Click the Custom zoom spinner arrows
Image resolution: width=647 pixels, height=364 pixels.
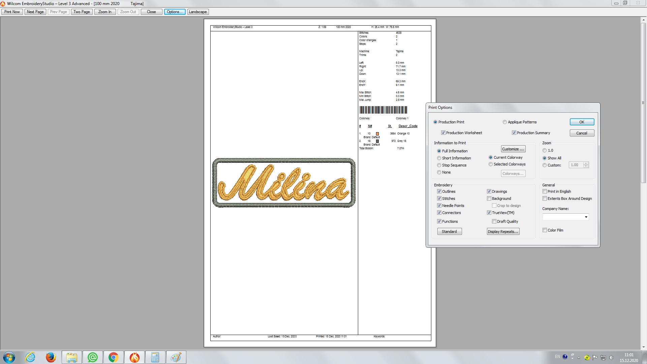(586, 165)
